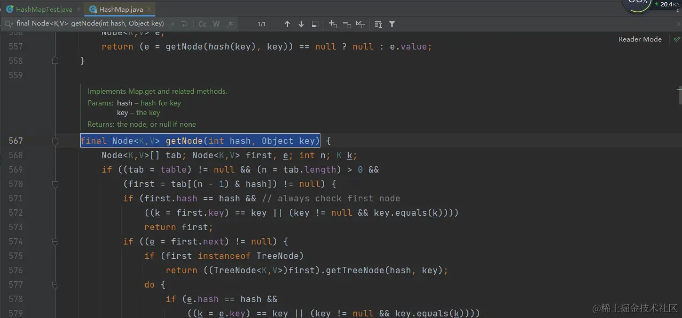Toggle Match Case (Cc) option
The image size is (682, 318).
click(202, 24)
